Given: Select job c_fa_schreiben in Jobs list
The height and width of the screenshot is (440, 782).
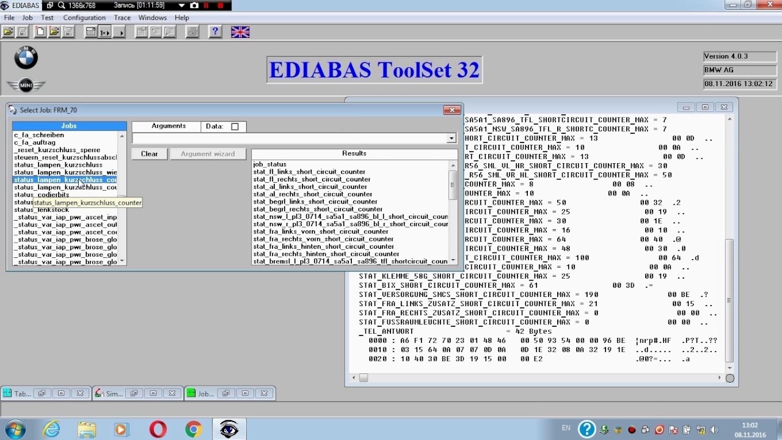Looking at the screenshot, I should click(39, 135).
